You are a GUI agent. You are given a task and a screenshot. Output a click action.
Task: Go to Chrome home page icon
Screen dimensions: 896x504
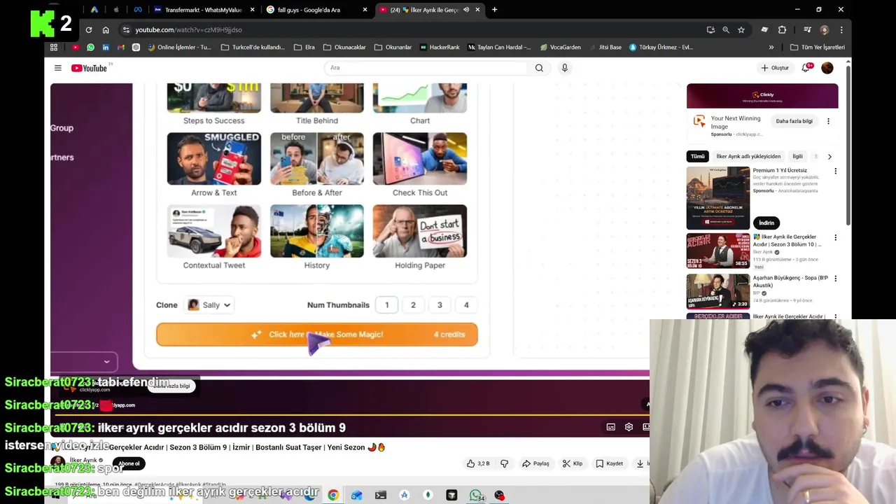pyautogui.click(x=106, y=30)
